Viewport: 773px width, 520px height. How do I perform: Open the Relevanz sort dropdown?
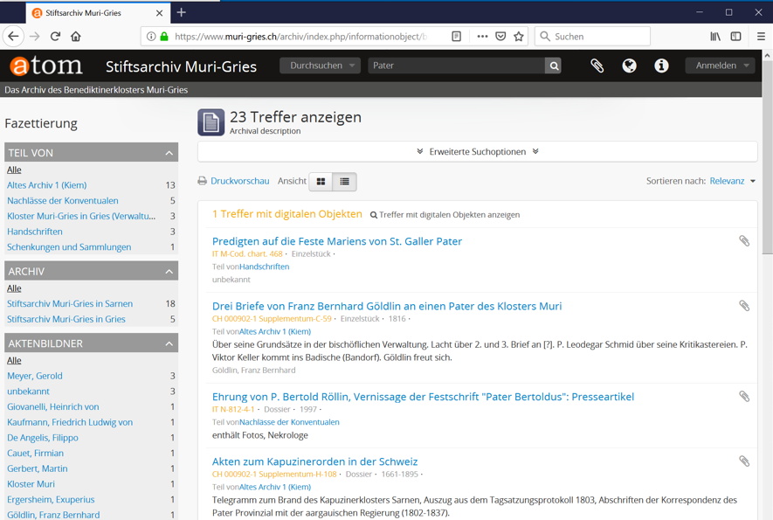point(732,181)
